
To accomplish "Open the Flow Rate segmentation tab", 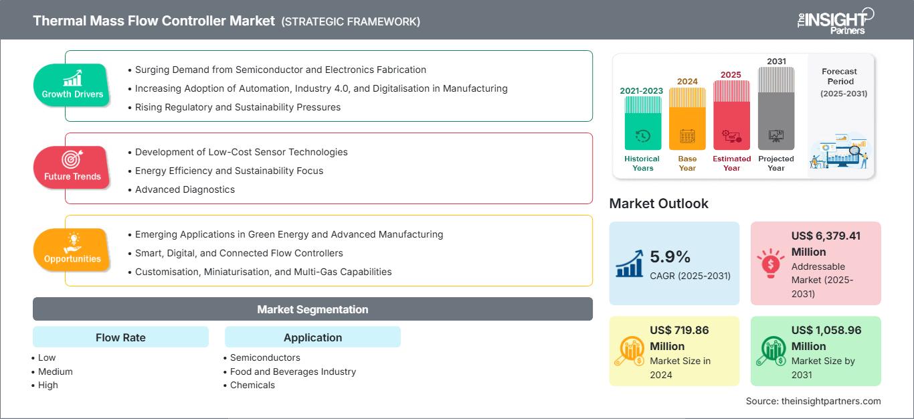I will 120,337.
